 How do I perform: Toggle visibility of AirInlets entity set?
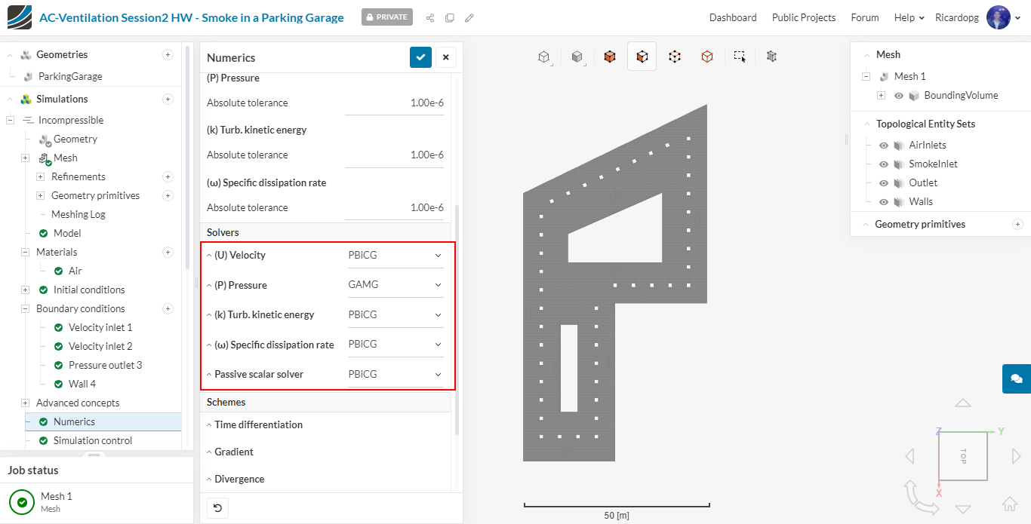(884, 146)
